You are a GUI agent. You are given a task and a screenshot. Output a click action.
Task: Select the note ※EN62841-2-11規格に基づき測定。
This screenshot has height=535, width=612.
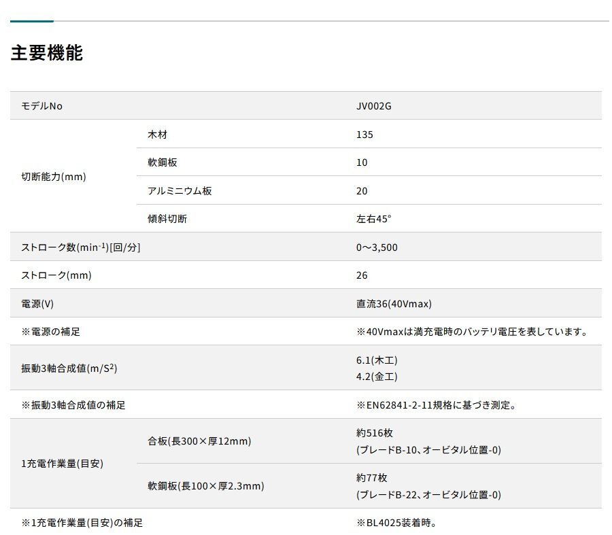(x=437, y=405)
